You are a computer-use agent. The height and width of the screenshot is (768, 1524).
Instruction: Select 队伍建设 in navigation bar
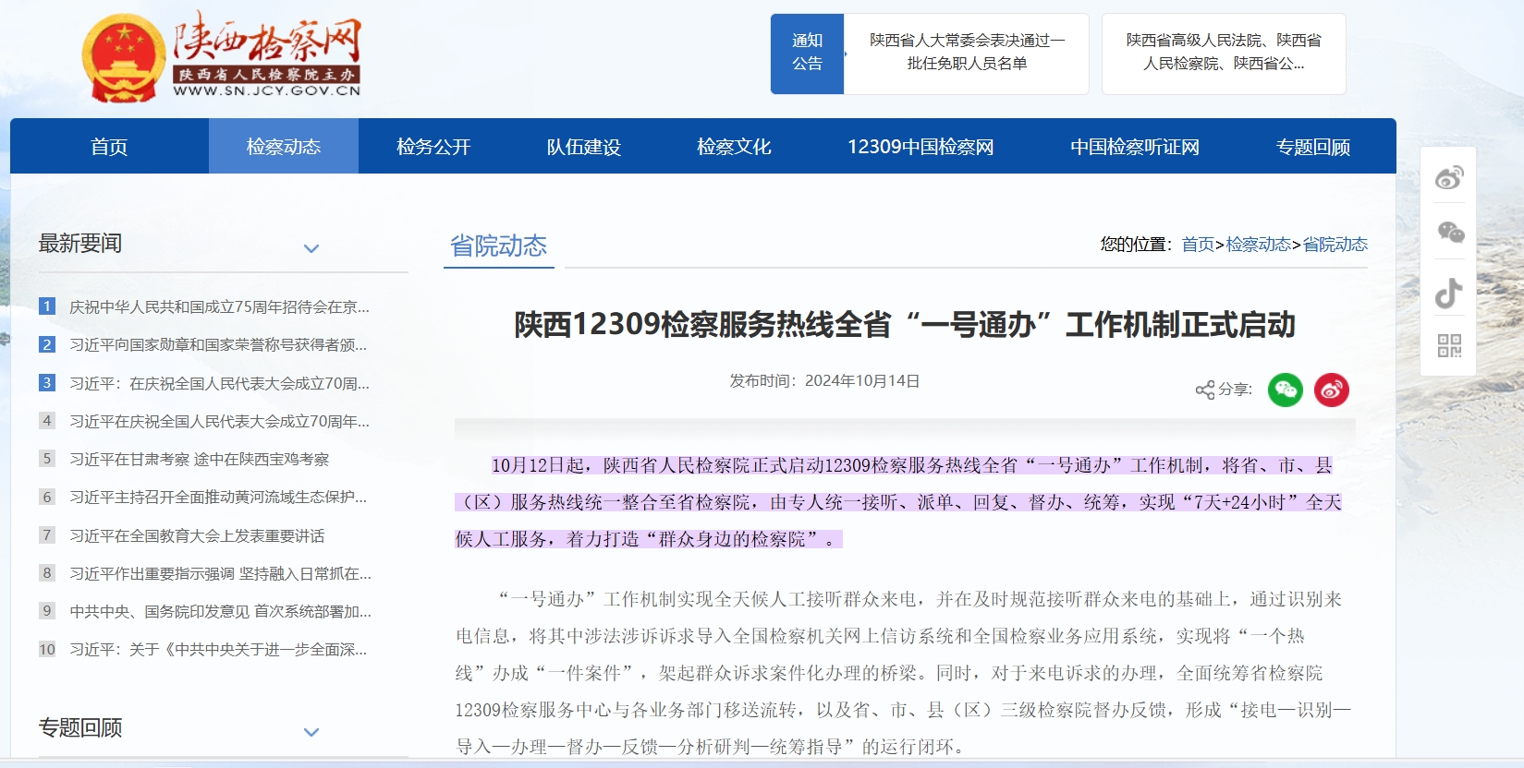[x=583, y=147]
